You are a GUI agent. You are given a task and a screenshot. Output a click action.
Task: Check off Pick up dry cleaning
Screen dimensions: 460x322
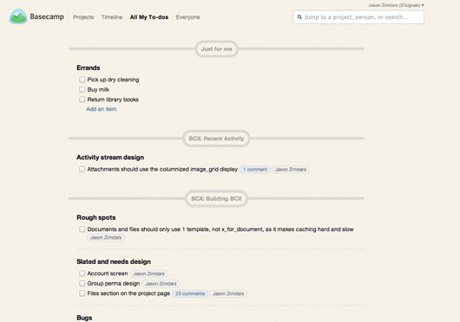[82, 80]
